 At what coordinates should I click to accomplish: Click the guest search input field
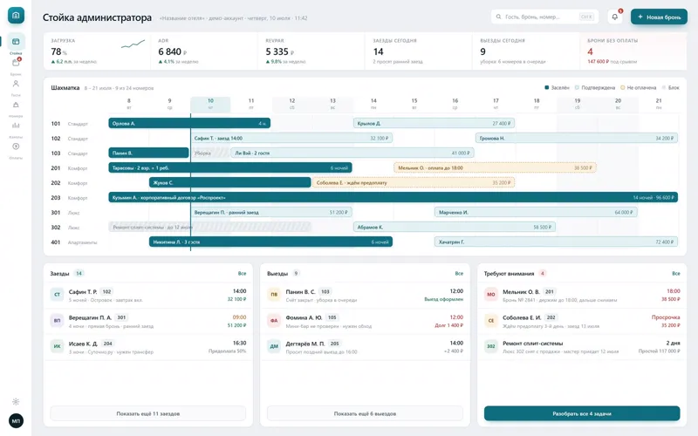pyautogui.click(x=544, y=17)
